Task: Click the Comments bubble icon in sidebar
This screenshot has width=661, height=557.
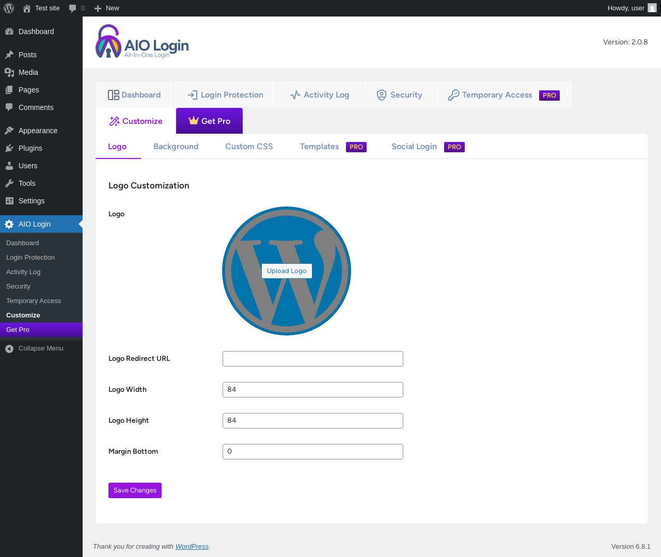Action: tap(9, 107)
